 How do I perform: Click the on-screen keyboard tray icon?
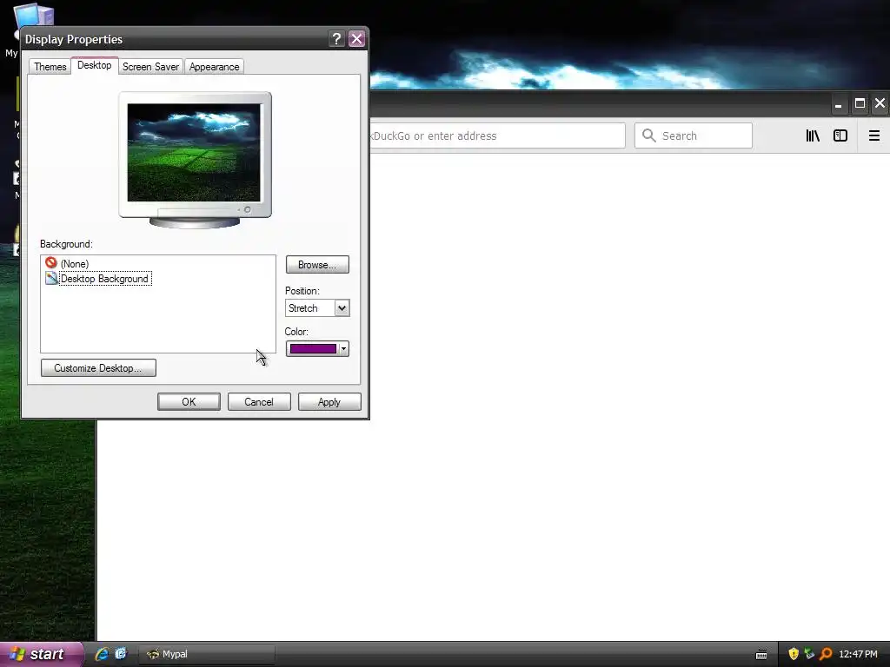coord(761,655)
